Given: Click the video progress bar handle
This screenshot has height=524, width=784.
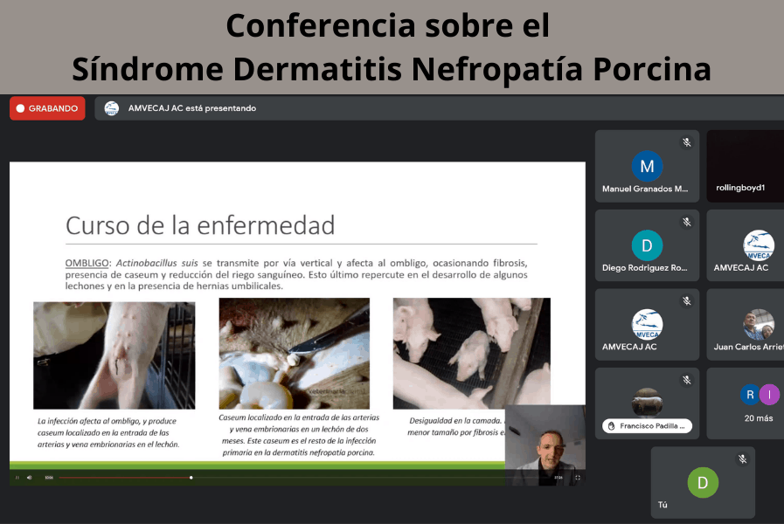Looking at the screenshot, I should [191, 478].
